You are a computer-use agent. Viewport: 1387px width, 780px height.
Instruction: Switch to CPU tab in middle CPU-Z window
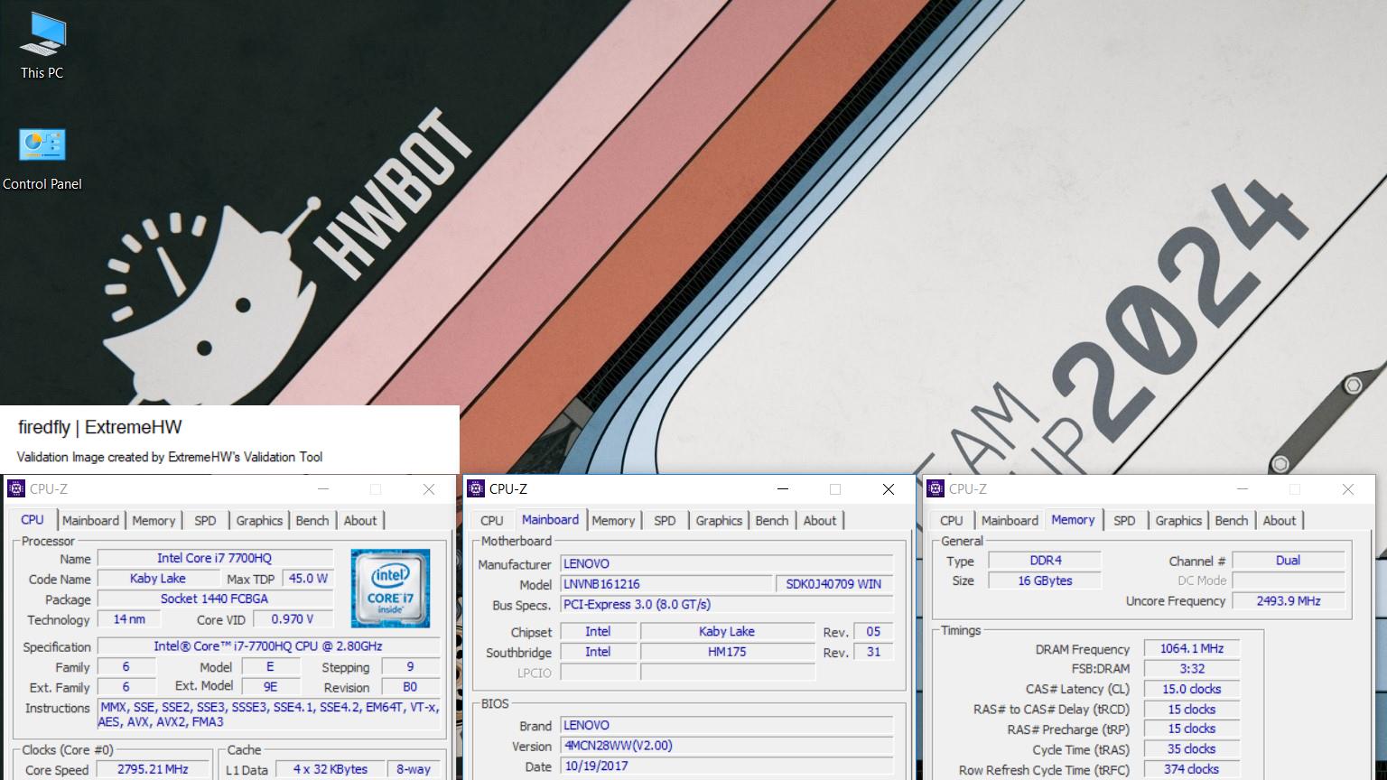[492, 521]
